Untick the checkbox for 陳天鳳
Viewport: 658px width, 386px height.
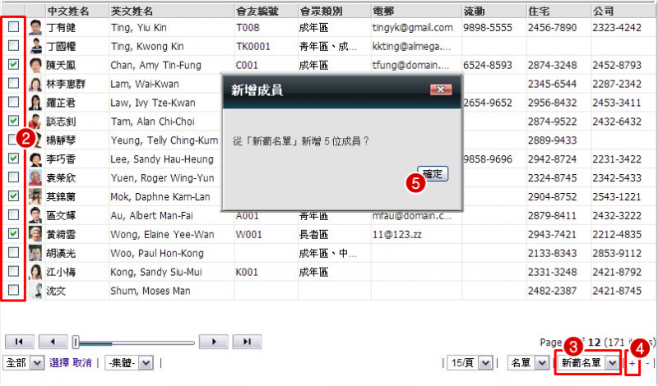click(x=13, y=64)
